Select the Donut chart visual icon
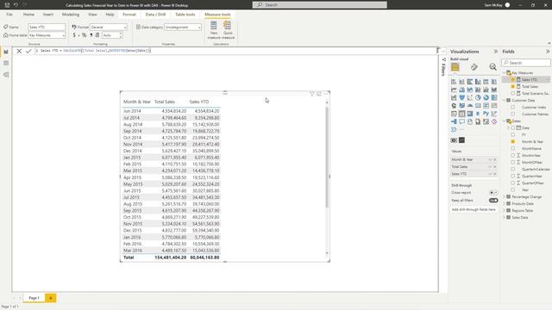This screenshot has width=552, height=310. 486,97
